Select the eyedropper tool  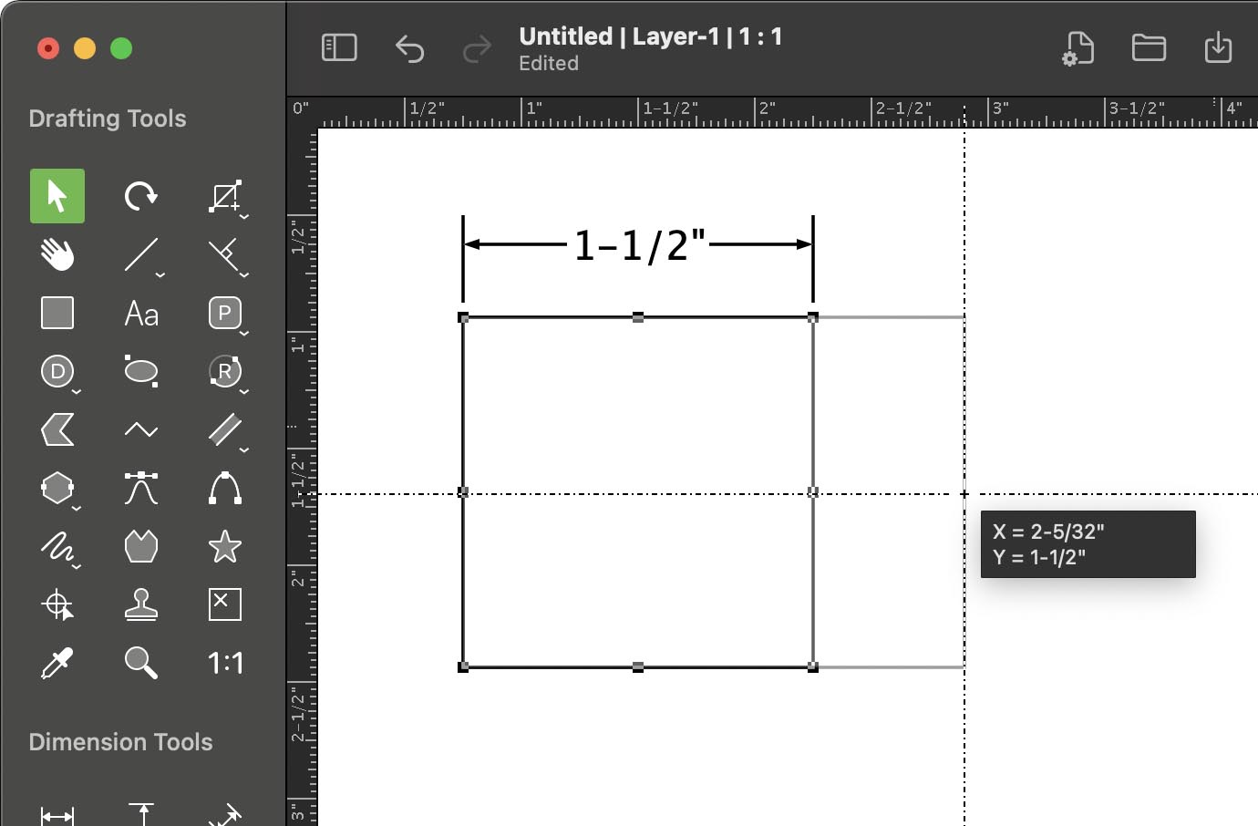click(x=57, y=663)
